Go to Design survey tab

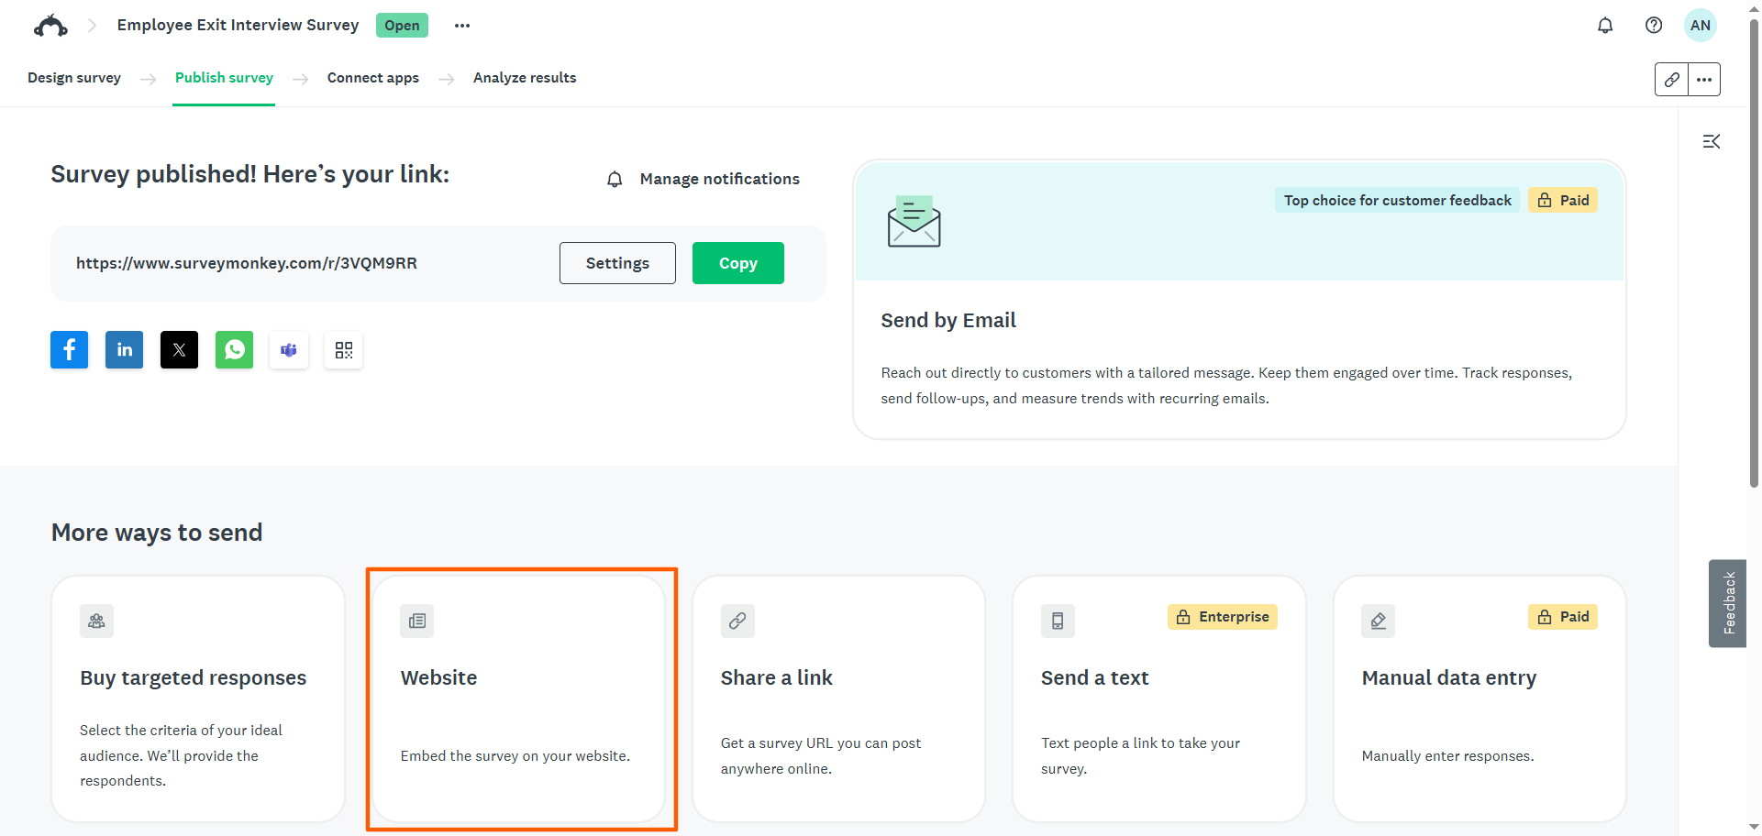pyautogui.click(x=74, y=78)
